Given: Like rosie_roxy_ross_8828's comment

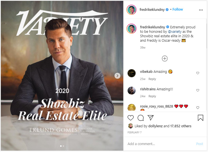Looking at the screenshot, I should coord(198,108).
